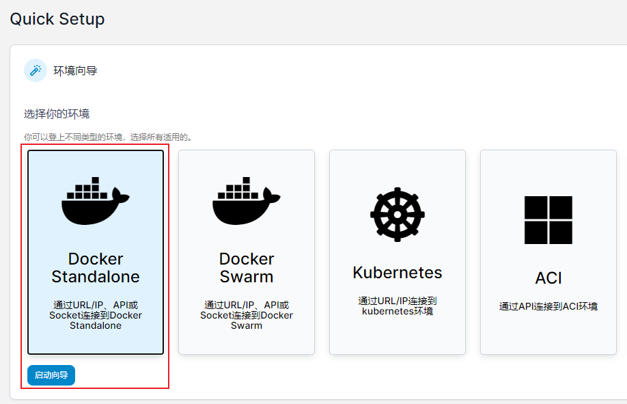Click the Docker Swarm title text
Screen dimensions: 627x404
247,268
